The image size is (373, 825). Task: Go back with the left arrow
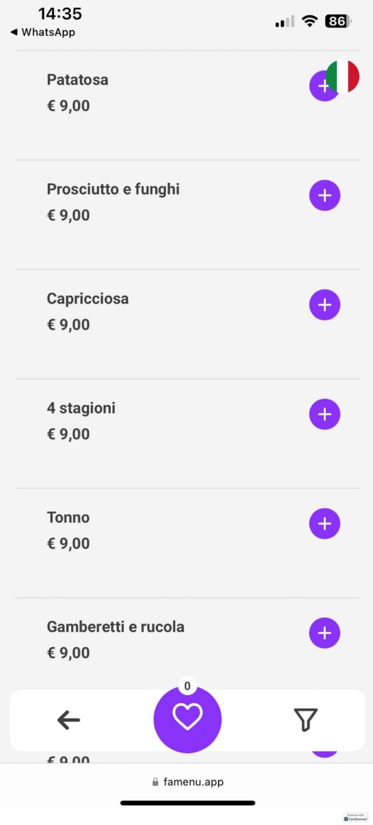69,720
